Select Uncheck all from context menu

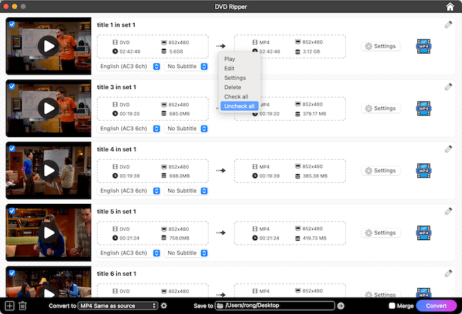tap(239, 106)
